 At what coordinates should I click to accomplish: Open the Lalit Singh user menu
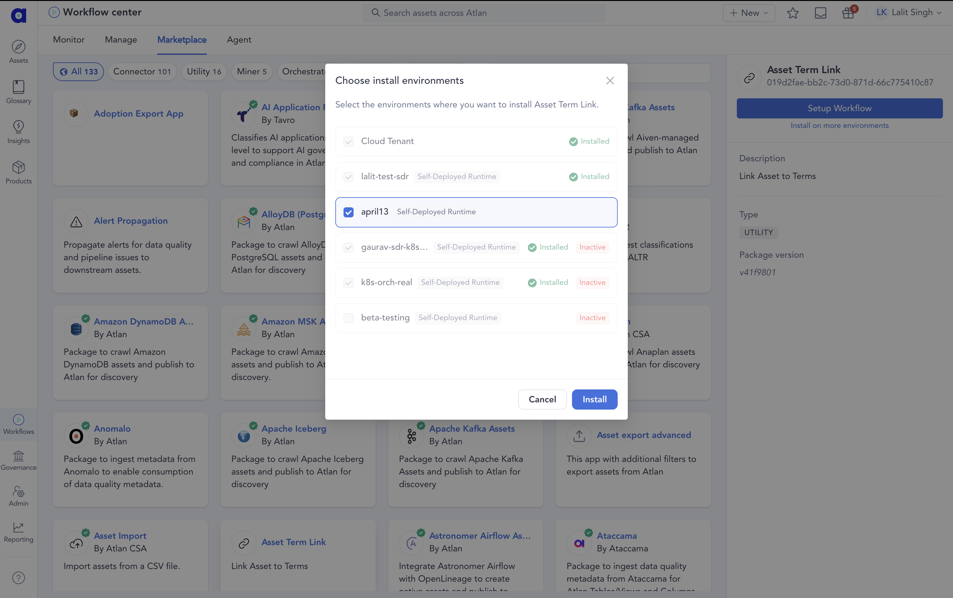pos(909,13)
